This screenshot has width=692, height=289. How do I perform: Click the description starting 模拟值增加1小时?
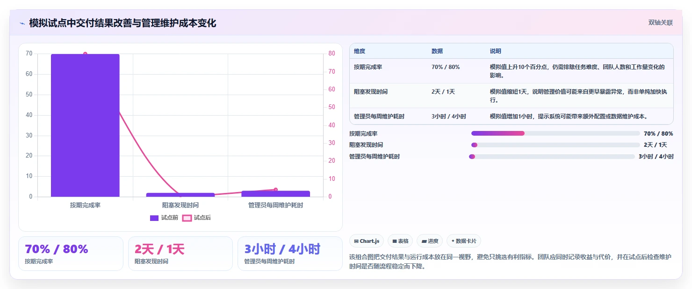(x=569, y=117)
